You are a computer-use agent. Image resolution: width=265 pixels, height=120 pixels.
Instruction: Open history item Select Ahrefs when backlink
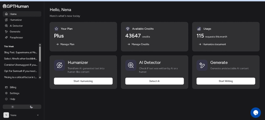(21, 59)
